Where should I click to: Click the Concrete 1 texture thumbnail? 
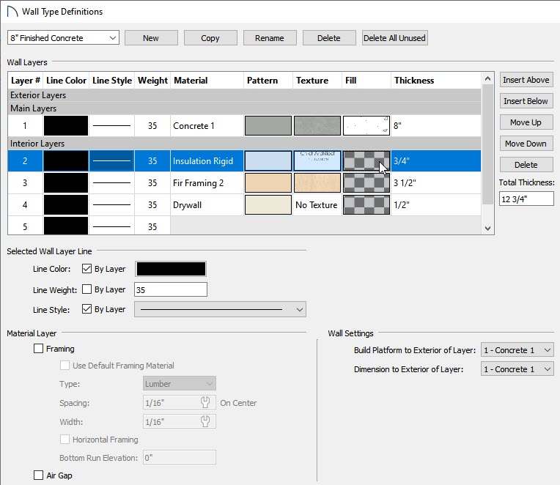pos(317,125)
